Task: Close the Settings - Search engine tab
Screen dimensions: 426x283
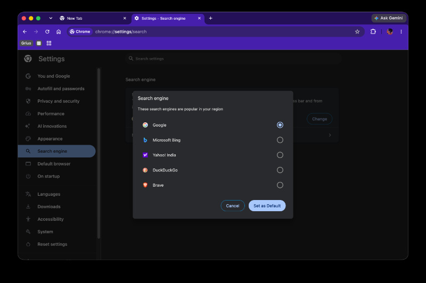Action: [x=199, y=18]
